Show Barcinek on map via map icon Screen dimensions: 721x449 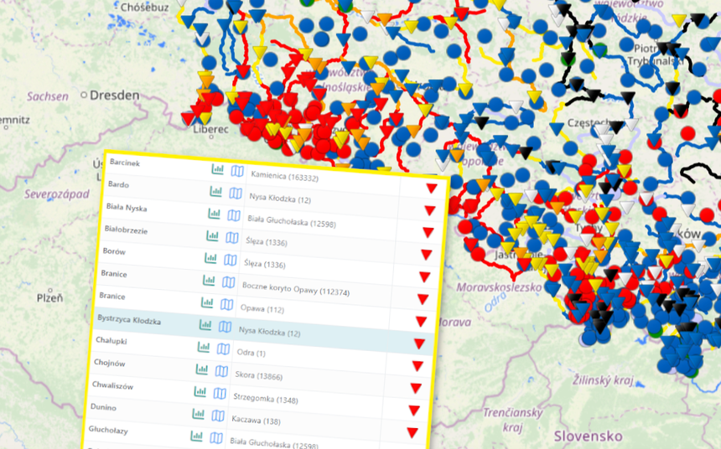tap(237, 172)
